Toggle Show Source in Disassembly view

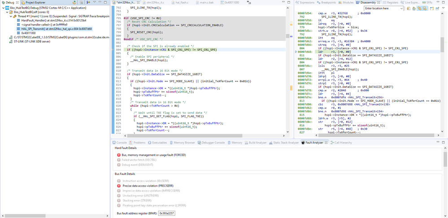[425, 8]
